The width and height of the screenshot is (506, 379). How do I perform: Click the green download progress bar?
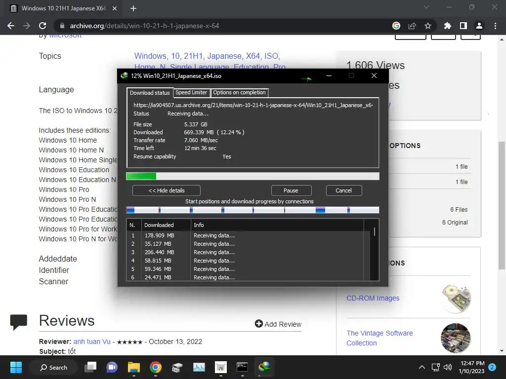point(253,176)
